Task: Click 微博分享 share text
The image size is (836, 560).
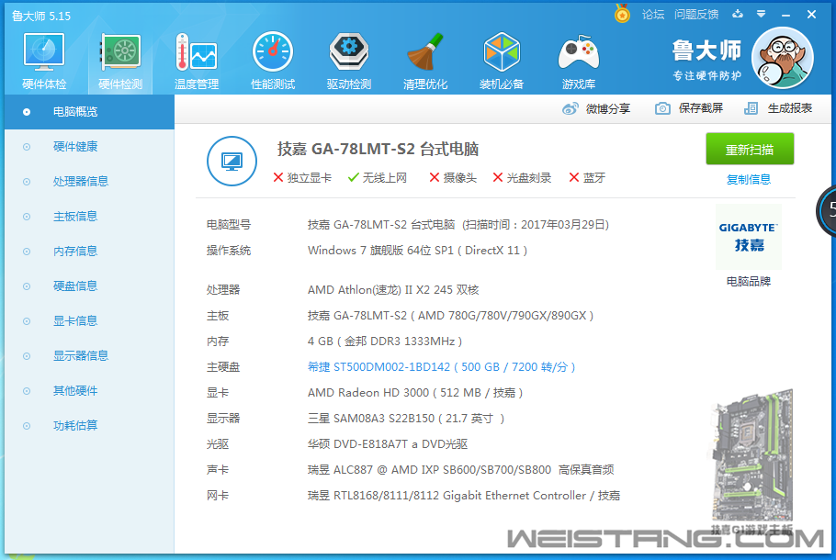Action: (x=608, y=108)
